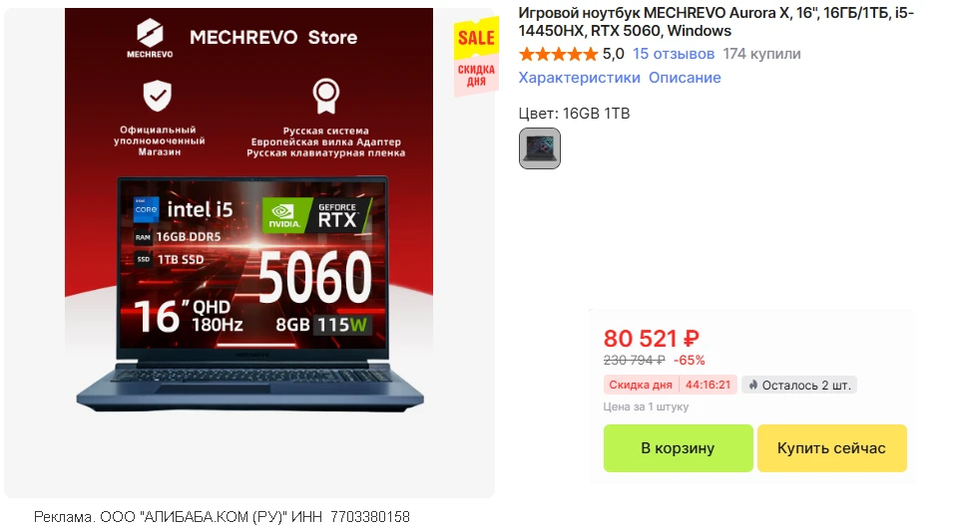The image size is (955, 532).
Task: Click the Реклама АЛИБАБА.КОМ advertiser notice
Action: (222, 517)
